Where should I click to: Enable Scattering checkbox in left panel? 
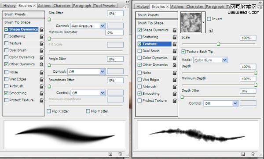(7, 36)
